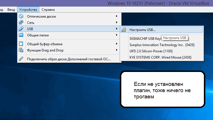213x120 pixels.
Task: Expand the USB submenu arrow
Action: pos(116,29)
